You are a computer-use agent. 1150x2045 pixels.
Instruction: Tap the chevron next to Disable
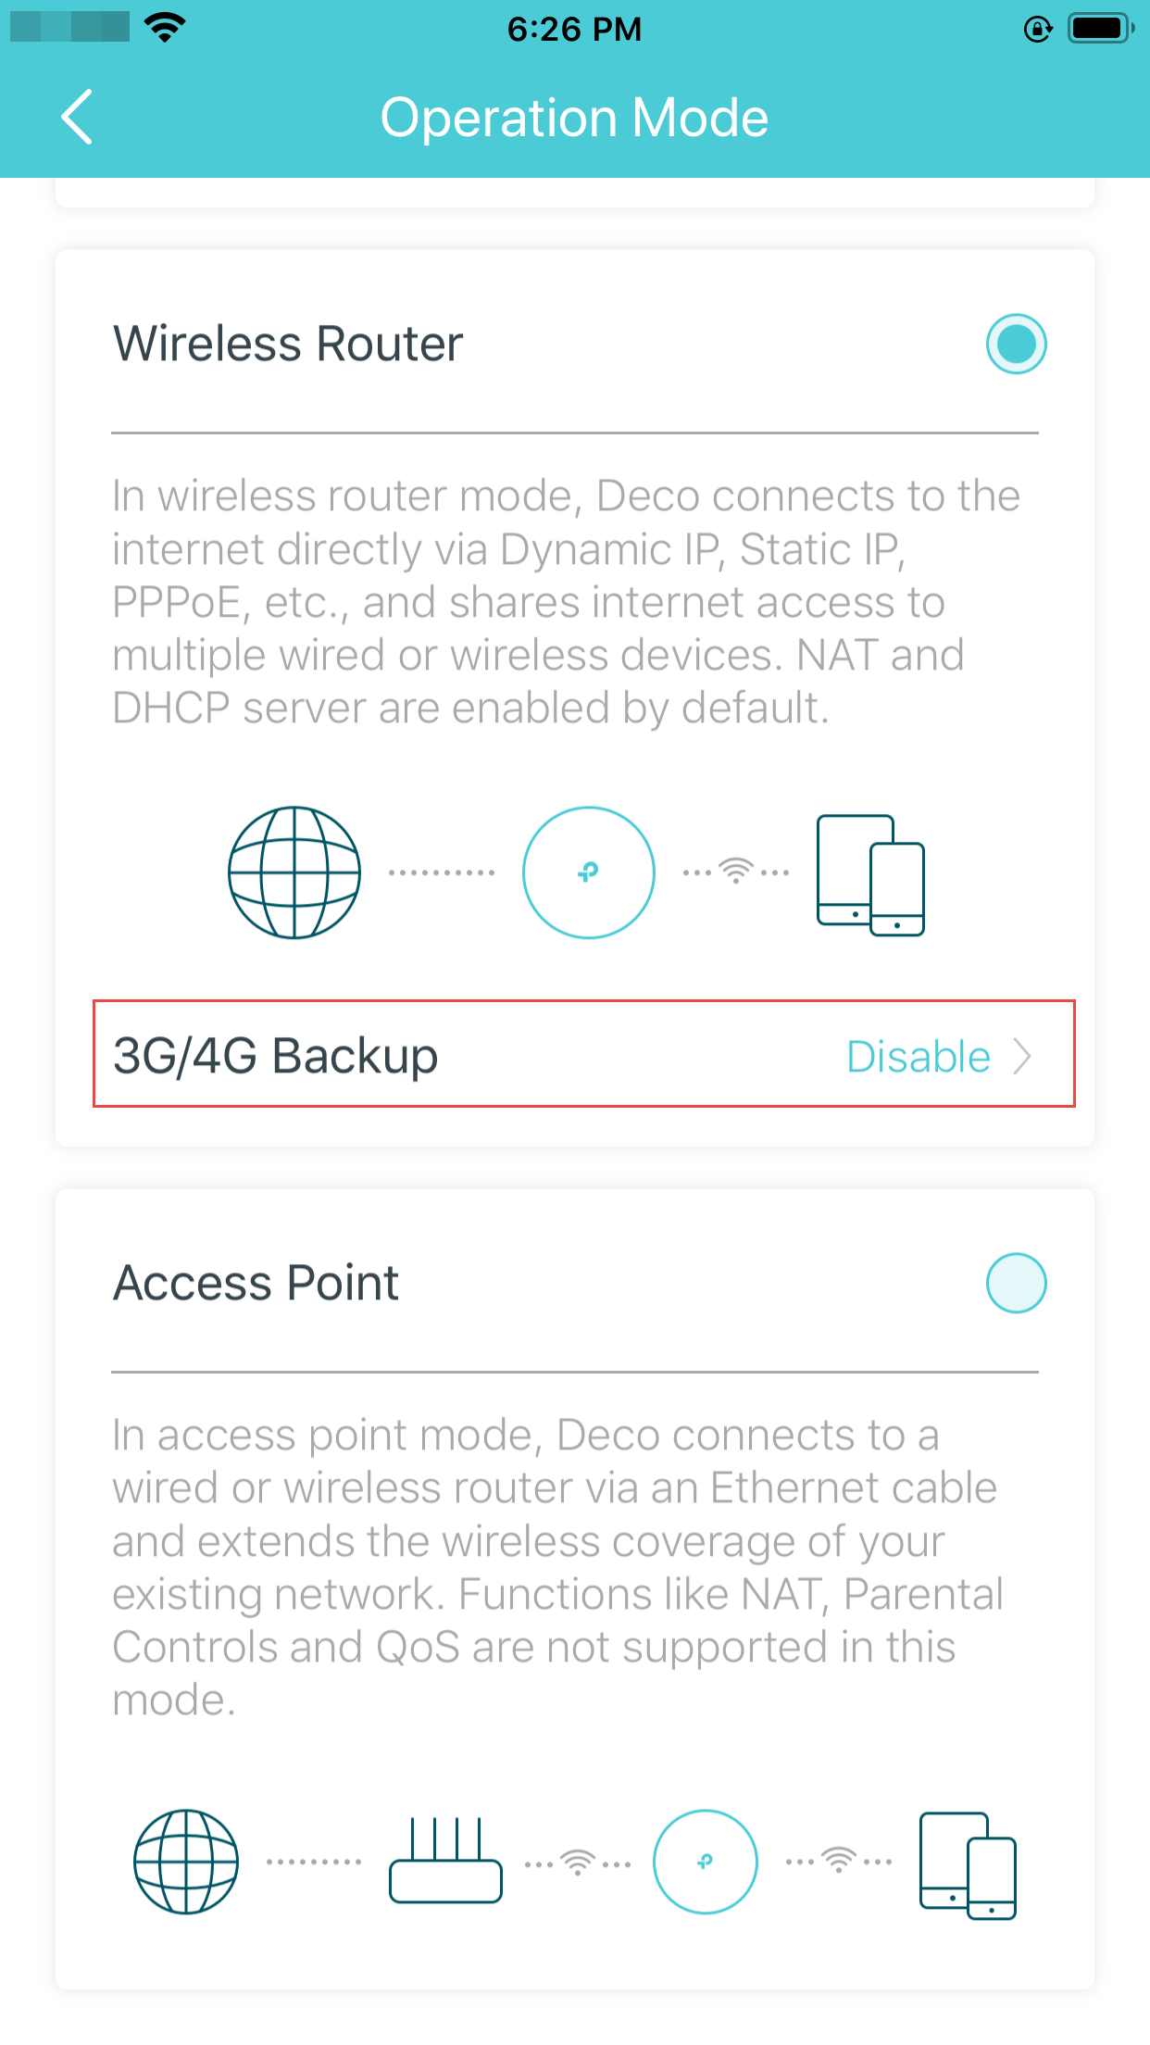(1022, 1057)
